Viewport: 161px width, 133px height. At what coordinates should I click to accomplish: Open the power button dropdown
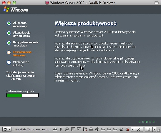(x=7, y=129)
